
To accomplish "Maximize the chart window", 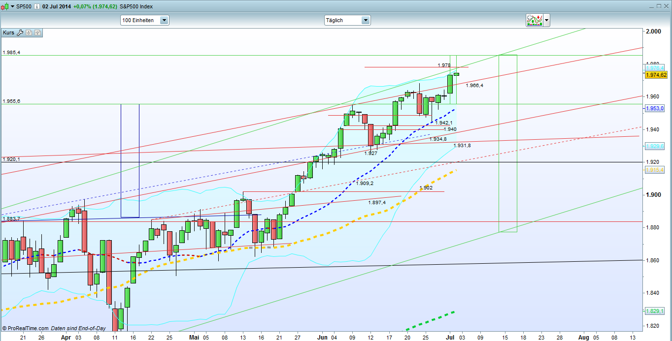I will pyautogui.click(x=659, y=6).
